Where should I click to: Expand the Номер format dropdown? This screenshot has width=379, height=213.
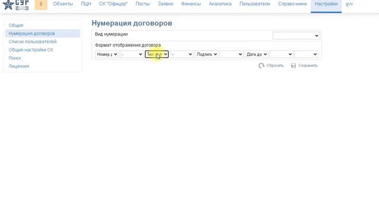pos(107,54)
